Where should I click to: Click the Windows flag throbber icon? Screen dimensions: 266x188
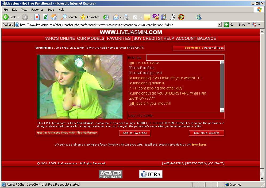tap(259, 10)
